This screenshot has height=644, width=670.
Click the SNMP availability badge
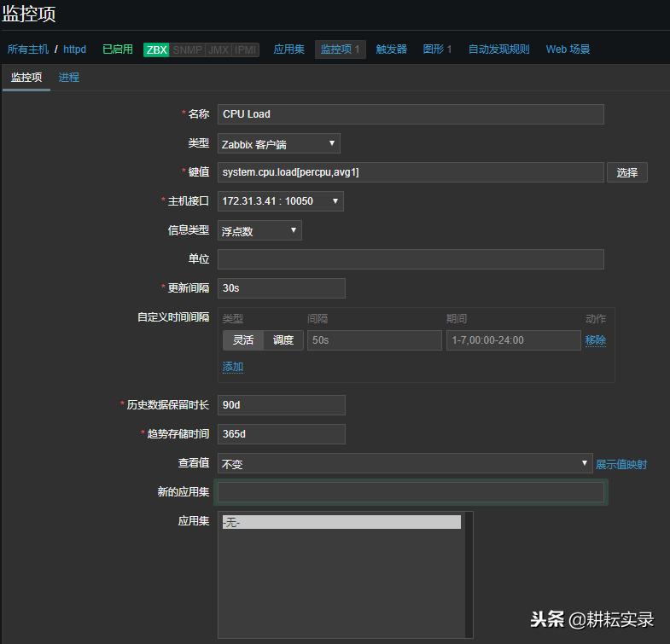pyautogui.click(x=188, y=50)
